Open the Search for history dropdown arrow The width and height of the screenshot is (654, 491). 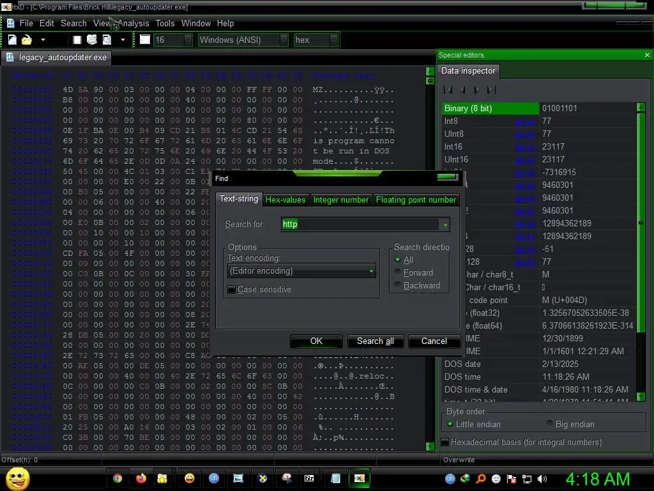445,224
